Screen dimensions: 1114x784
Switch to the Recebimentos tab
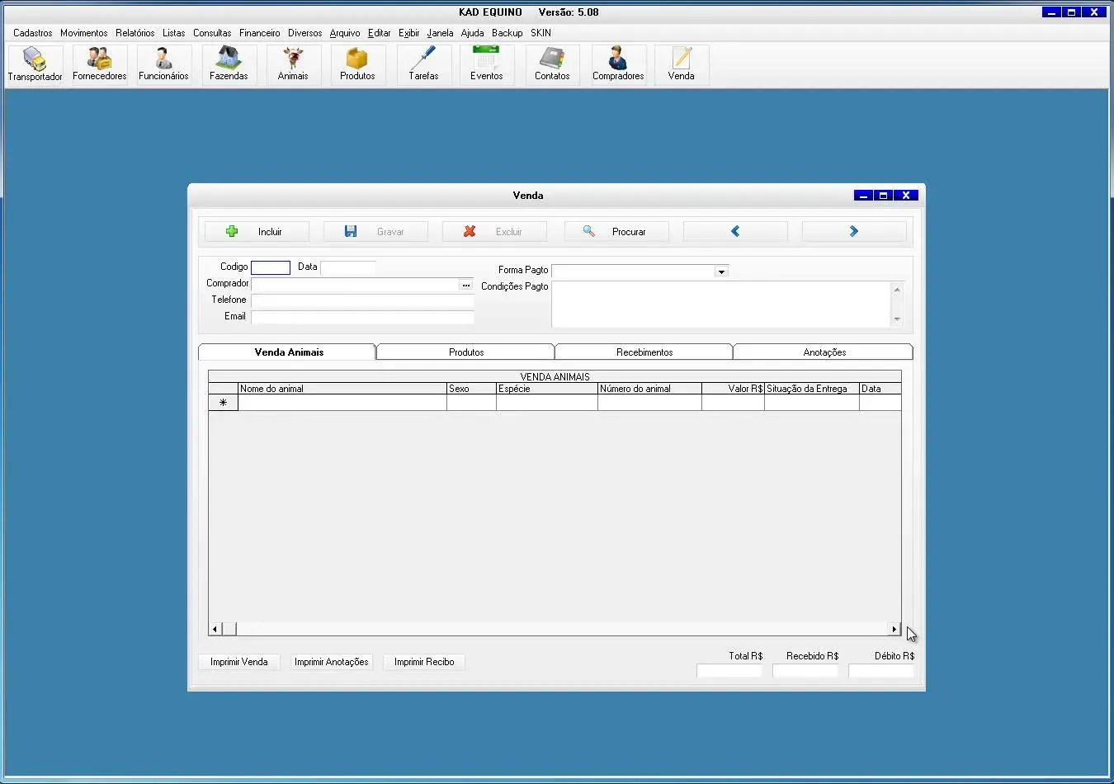pos(644,352)
